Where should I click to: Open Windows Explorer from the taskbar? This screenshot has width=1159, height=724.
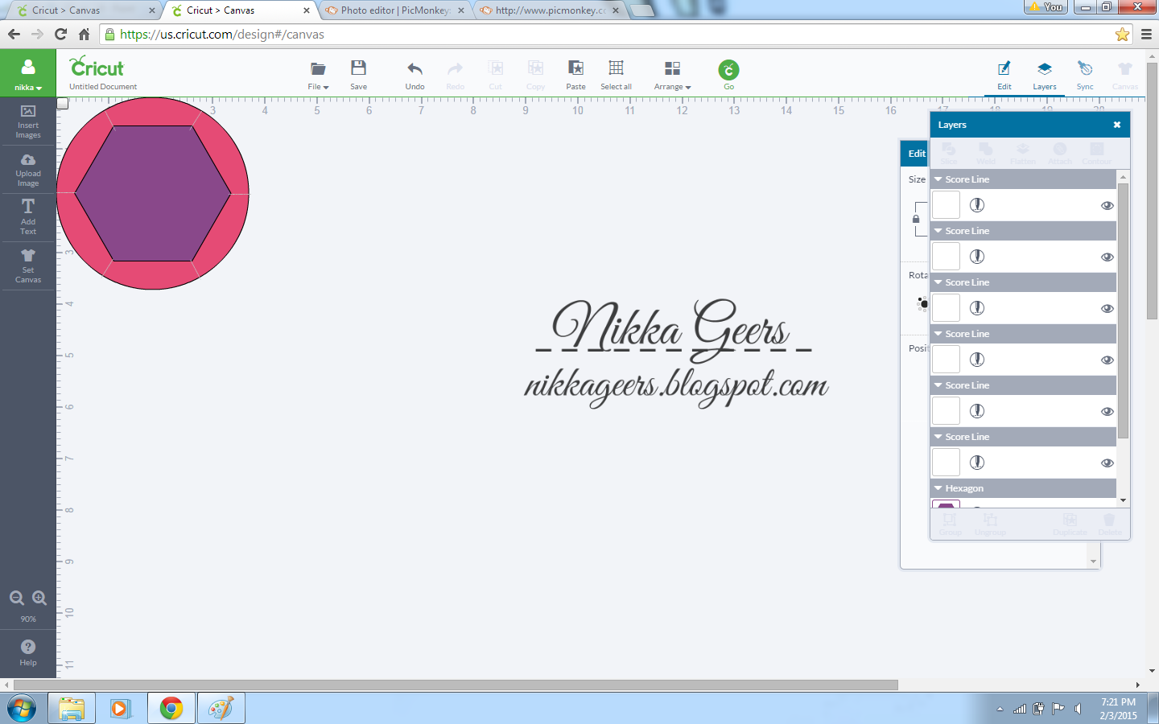(x=72, y=709)
